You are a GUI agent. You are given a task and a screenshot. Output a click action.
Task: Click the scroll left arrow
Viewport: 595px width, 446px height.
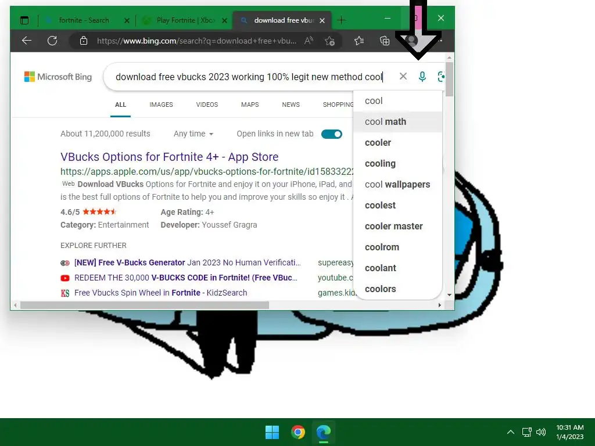pos(15,305)
